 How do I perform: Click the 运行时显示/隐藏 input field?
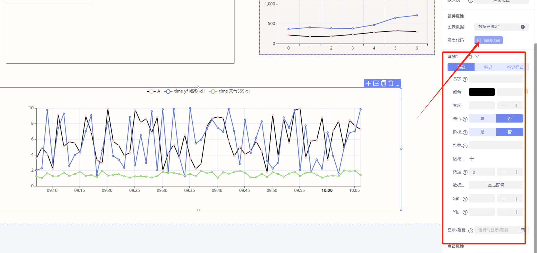tap(501, 230)
